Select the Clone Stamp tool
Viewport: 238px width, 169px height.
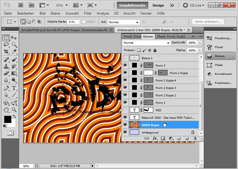(x=6, y=66)
